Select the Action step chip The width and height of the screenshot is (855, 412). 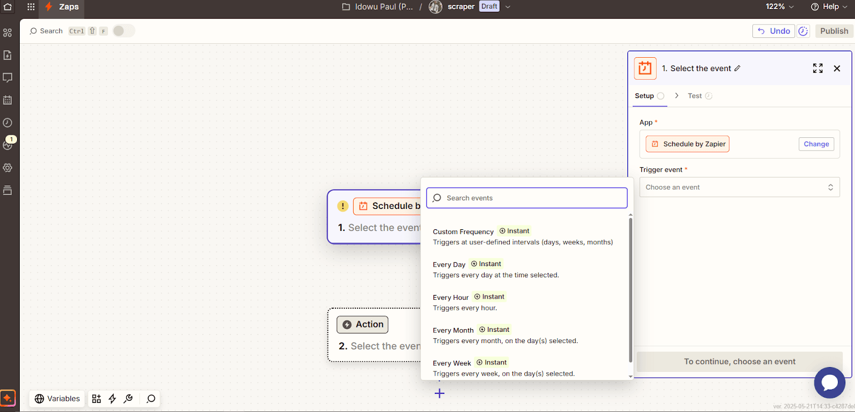pos(362,324)
